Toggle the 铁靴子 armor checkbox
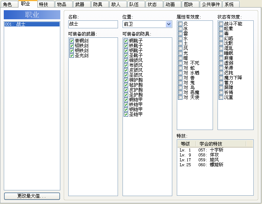This screenshot has width=262, height=204. click(x=126, y=46)
